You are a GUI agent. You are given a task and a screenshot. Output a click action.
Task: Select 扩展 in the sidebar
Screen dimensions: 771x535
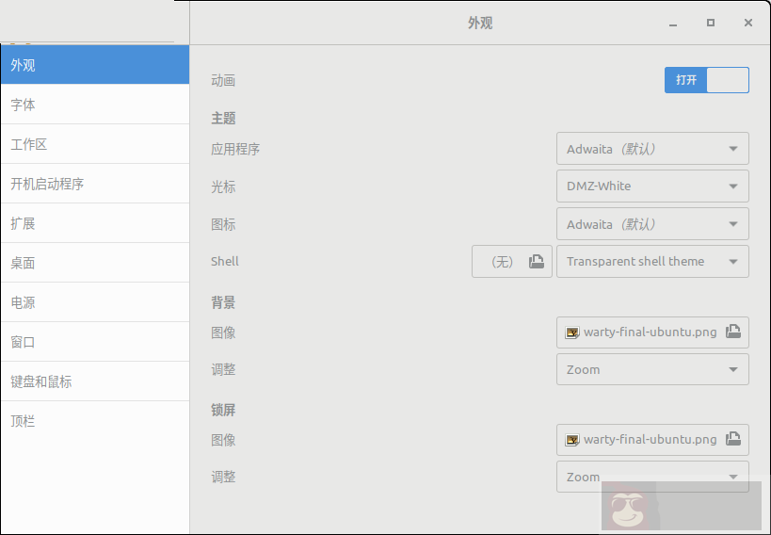pos(95,223)
